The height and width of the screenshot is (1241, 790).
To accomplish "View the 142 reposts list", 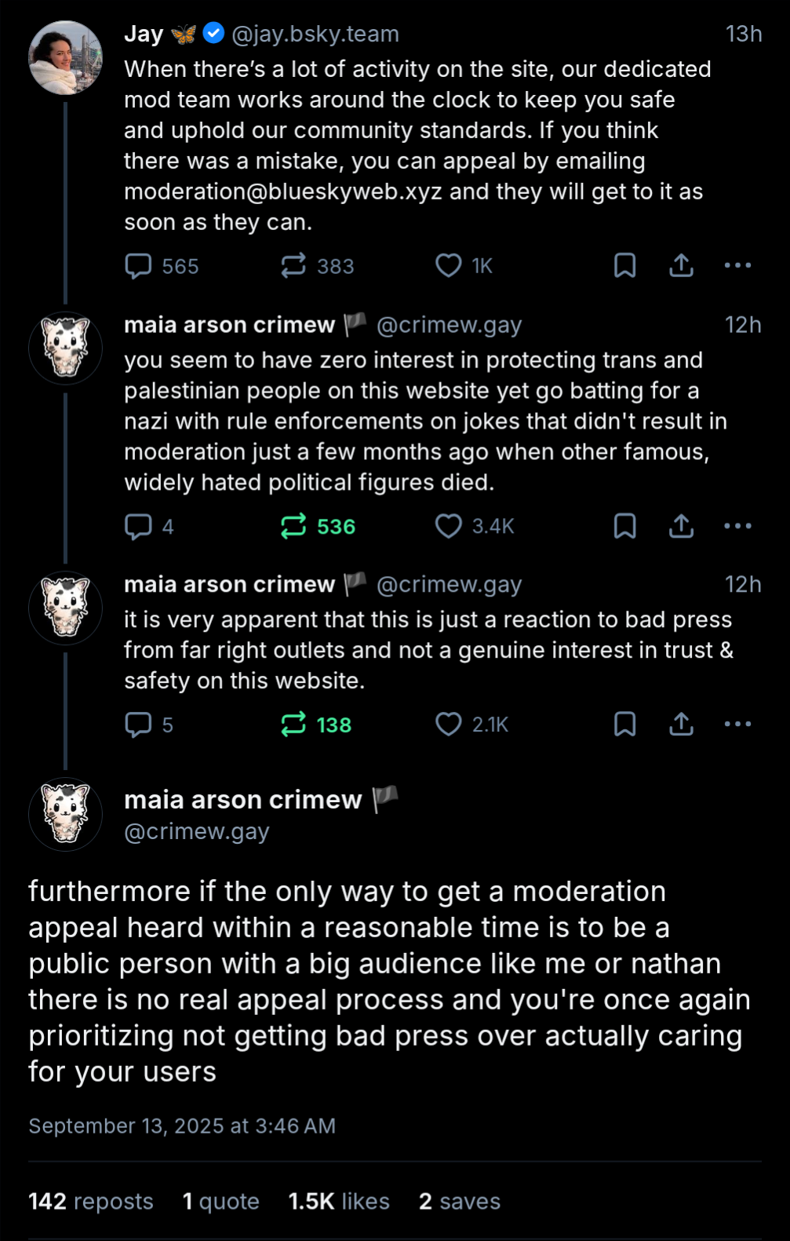I will click(x=91, y=1201).
